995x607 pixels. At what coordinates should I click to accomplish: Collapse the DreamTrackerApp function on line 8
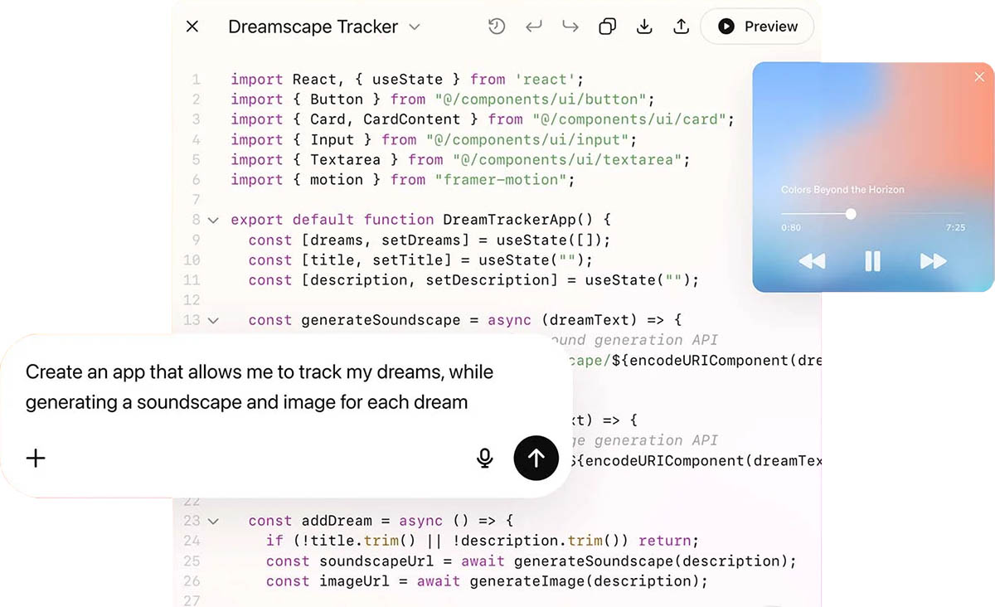213,221
